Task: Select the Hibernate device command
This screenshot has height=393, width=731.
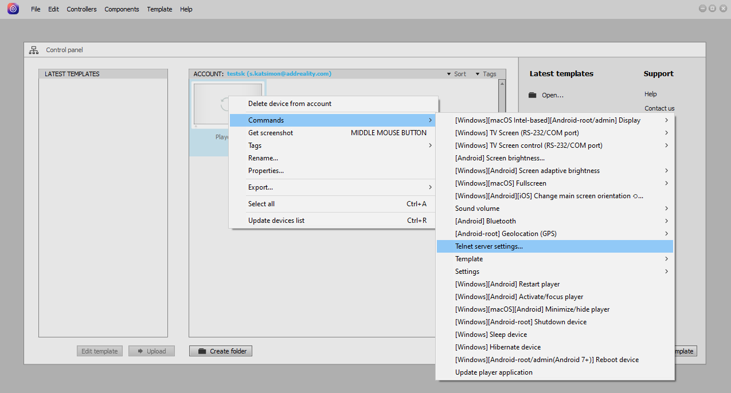Action: coord(555,347)
